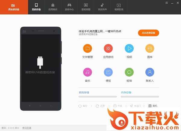Open the title bar menu list icon

[x=167, y=3]
